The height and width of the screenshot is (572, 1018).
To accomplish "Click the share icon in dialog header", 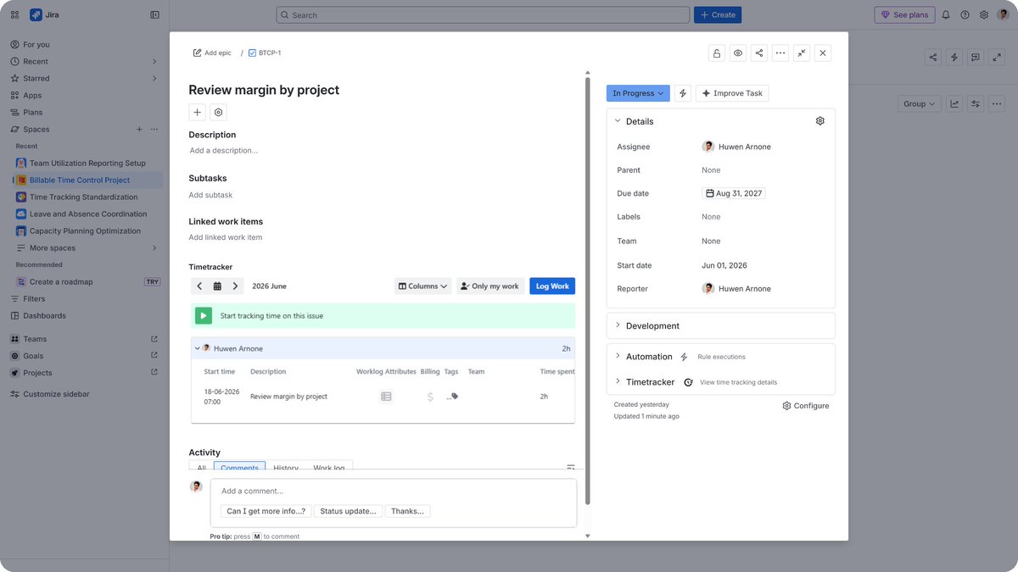I will (x=759, y=53).
